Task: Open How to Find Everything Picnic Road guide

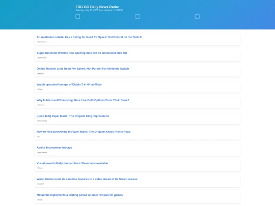Action: 84,132
